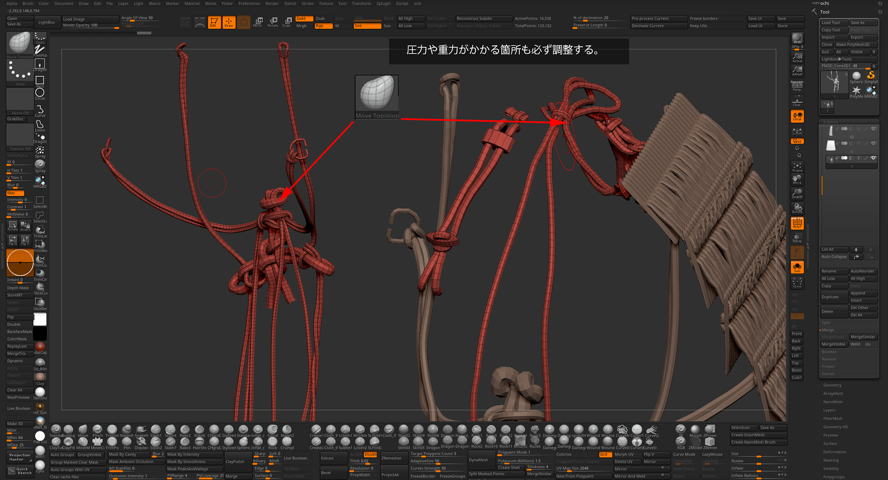Select the Scale gizmo icon in top shelf

pyautogui.click(x=287, y=22)
